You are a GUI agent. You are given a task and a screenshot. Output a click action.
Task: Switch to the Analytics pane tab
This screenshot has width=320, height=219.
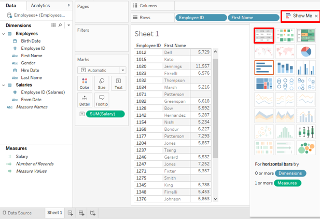(x=40, y=6)
